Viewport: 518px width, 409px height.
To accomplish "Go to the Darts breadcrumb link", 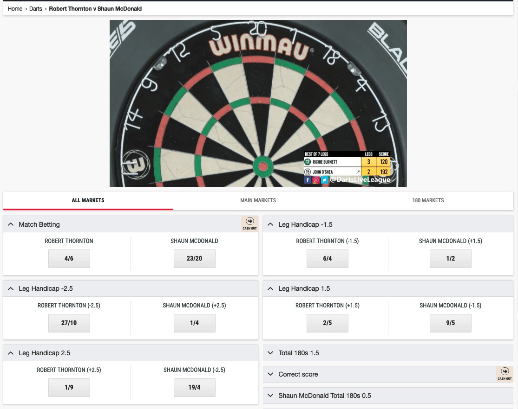I will coord(36,8).
